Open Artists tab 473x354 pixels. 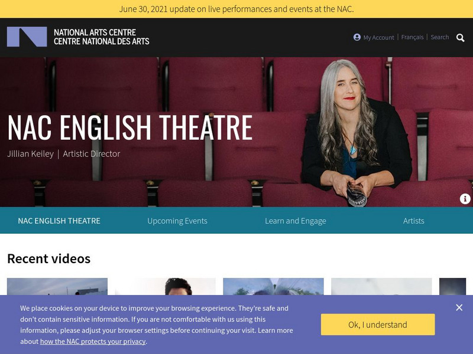(413, 221)
